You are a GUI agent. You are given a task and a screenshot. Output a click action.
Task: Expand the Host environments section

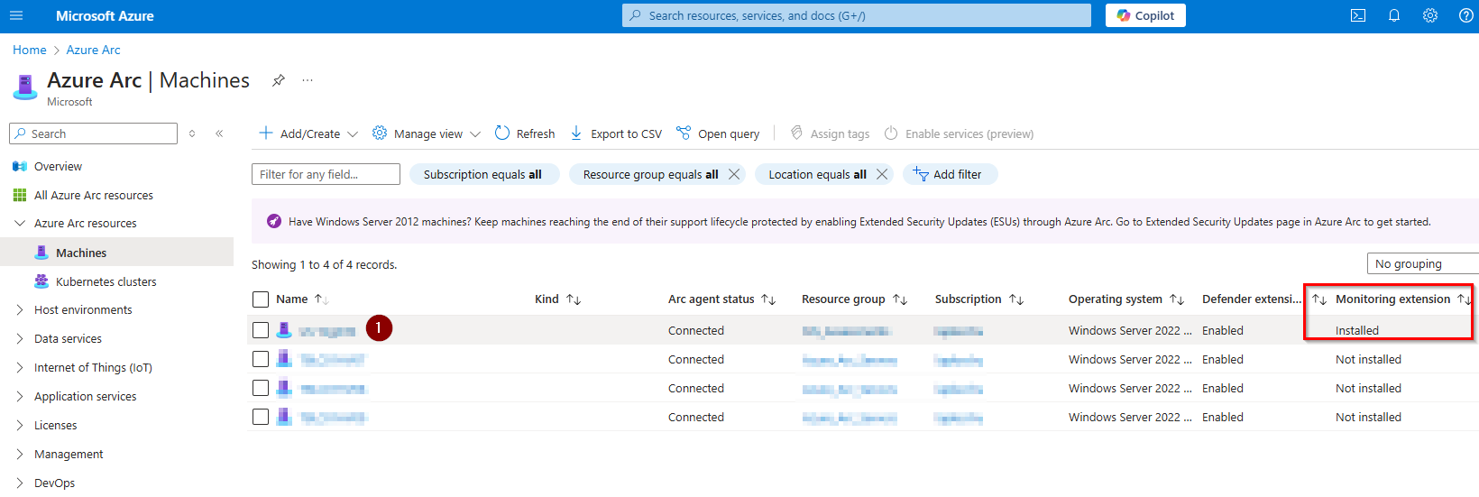click(x=83, y=309)
